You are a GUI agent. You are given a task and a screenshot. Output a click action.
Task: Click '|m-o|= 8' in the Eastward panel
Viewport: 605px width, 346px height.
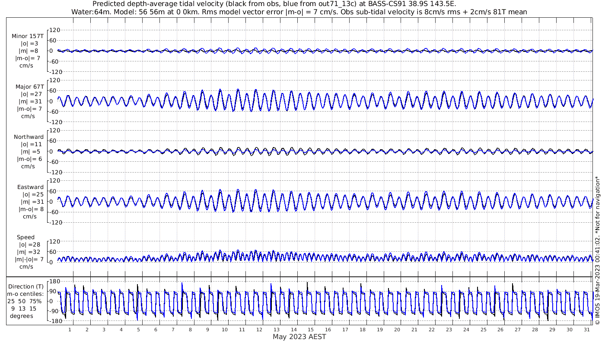click(x=31, y=209)
